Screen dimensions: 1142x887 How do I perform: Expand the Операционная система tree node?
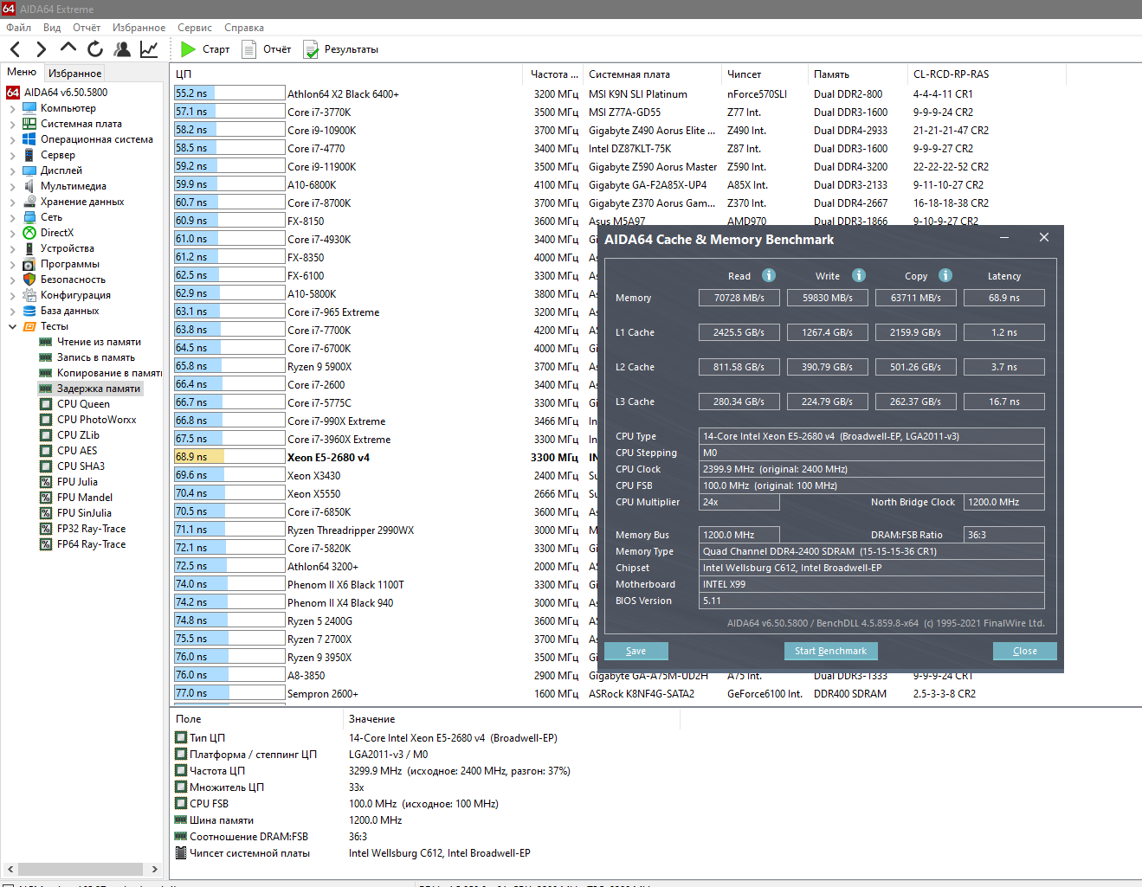pyautogui.click(x=12, y=139)
